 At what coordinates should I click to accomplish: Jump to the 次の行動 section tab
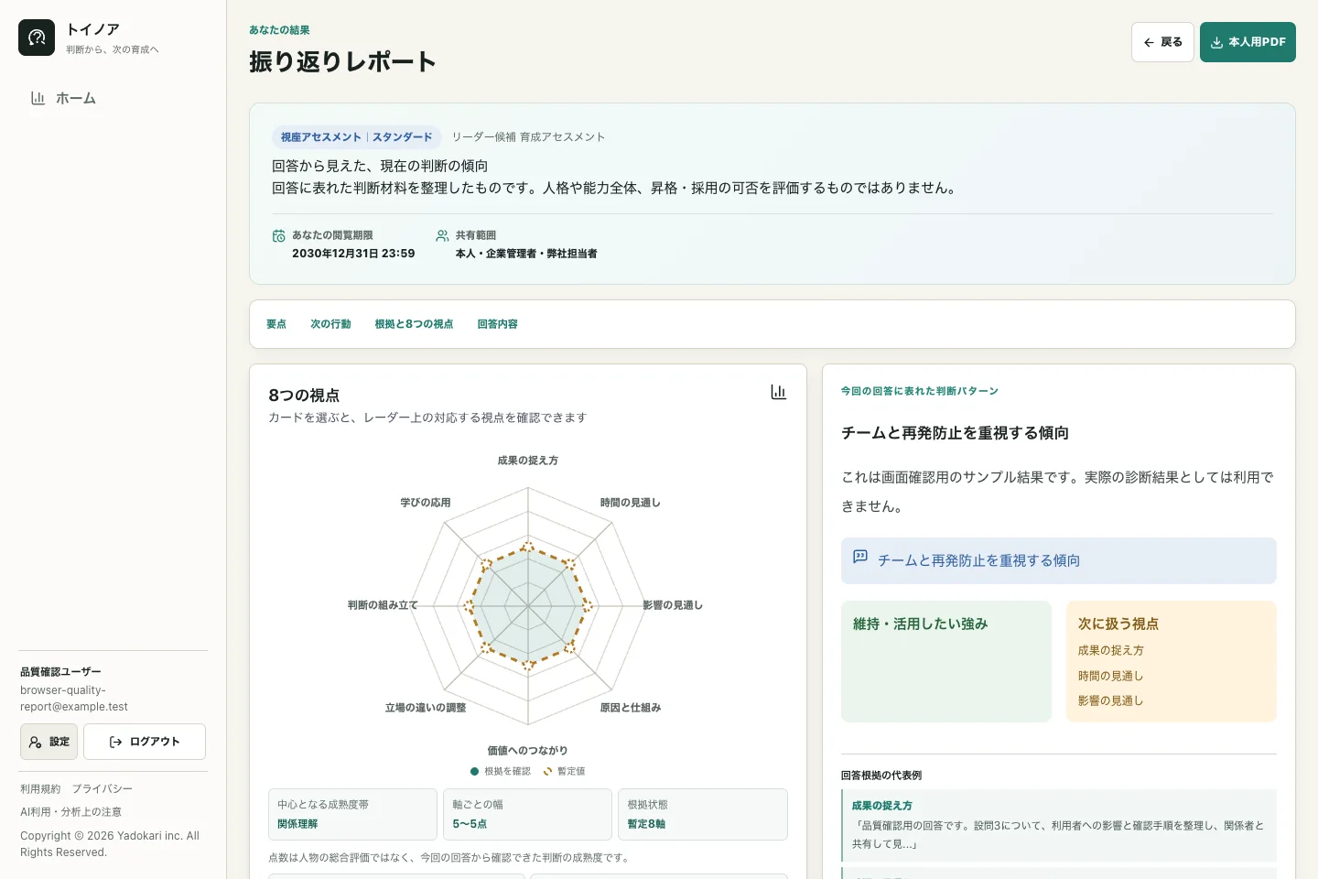330,324
